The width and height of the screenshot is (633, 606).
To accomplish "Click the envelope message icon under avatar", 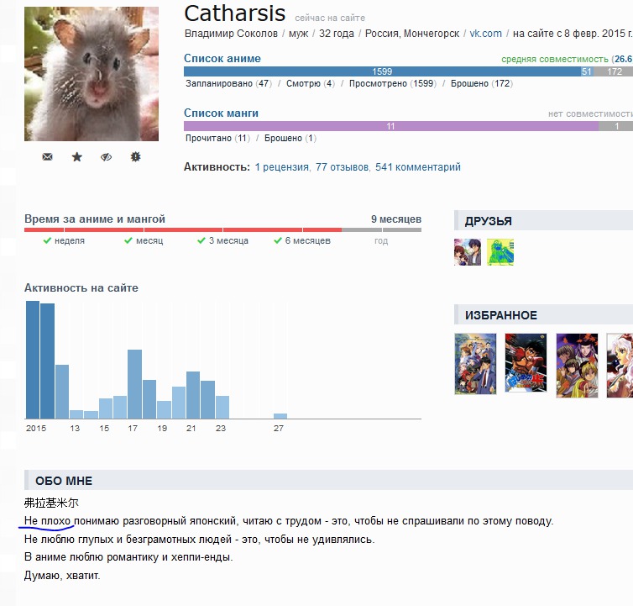I will (47, 157).
